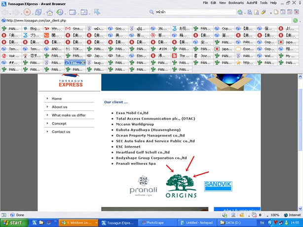This screenshot has height=227, width=303.
Task: Click the Internet zone globe in status bar
Action: (286, 215)
